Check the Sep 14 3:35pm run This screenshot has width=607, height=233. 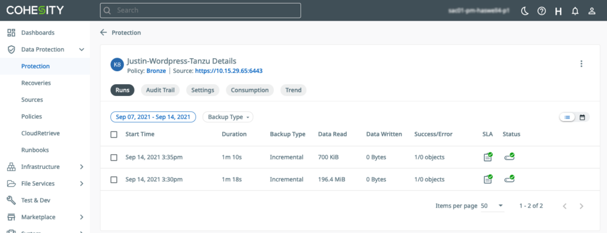tap(114, 158)
